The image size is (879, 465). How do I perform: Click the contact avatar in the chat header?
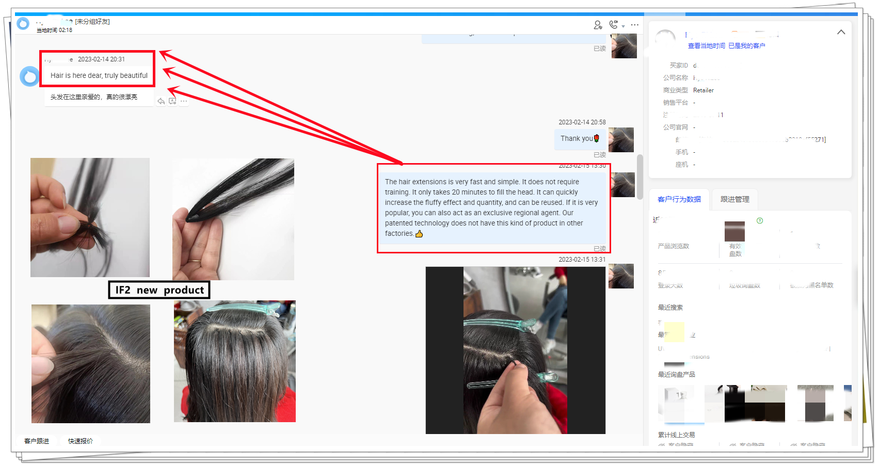(23, 24)
